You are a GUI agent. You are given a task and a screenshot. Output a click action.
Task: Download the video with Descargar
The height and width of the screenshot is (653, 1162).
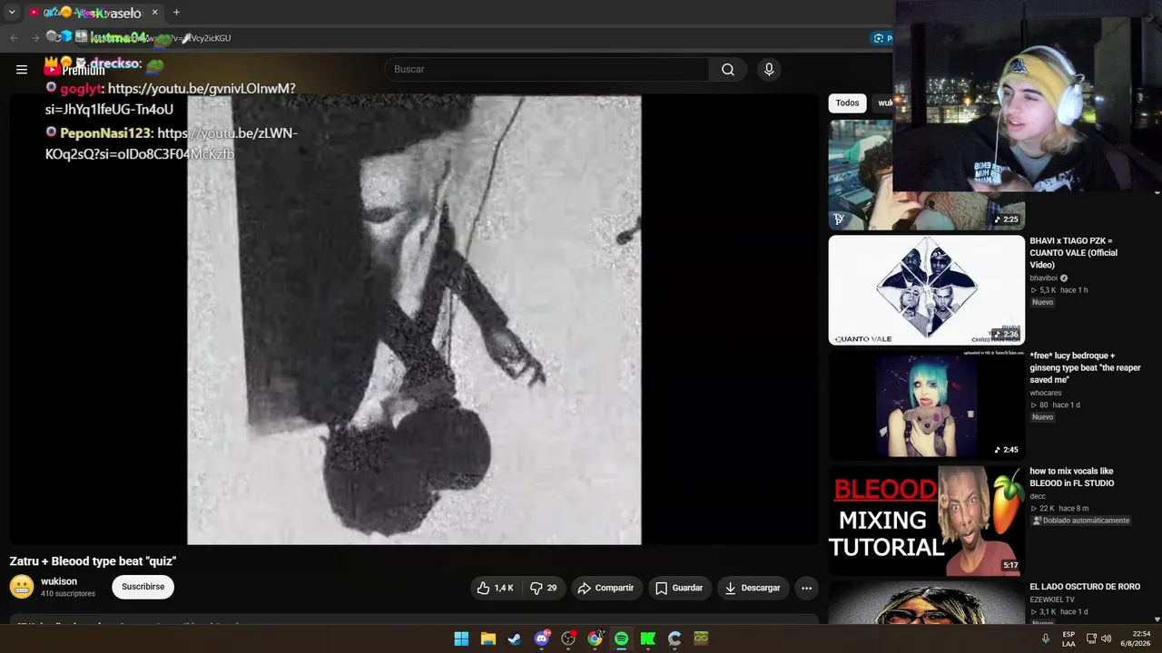(x=753, y=588)
